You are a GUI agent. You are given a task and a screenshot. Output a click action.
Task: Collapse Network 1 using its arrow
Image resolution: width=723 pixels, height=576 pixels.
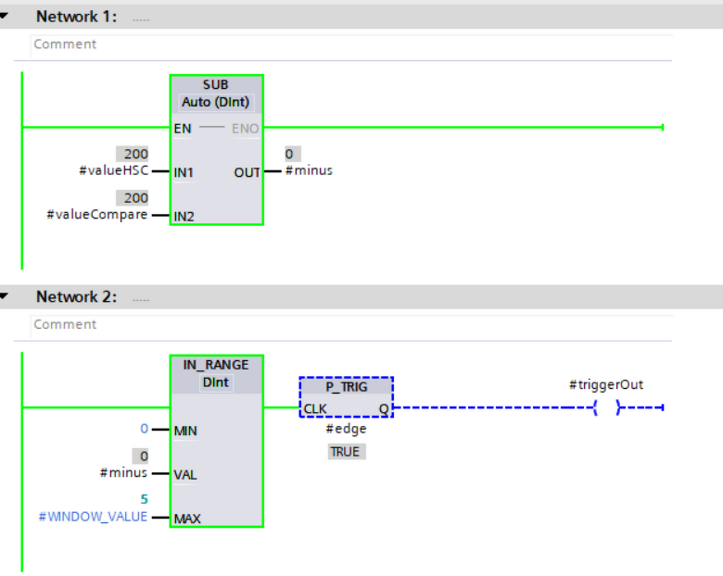pyautogui.click(x=4, y=16)
